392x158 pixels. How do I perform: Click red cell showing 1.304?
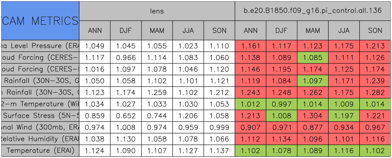click(x=313, y=116)
